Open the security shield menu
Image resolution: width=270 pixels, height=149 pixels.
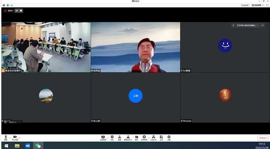pos(112,137)
